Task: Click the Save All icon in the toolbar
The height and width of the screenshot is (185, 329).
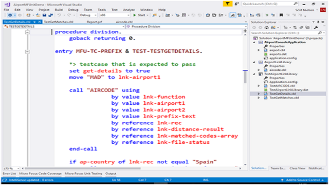Action: point(50,15)
